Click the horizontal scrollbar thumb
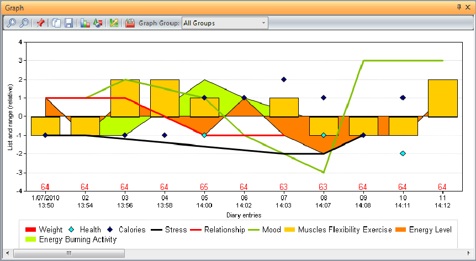This screenshot has height=261, width=476. [x=69, y=253]
